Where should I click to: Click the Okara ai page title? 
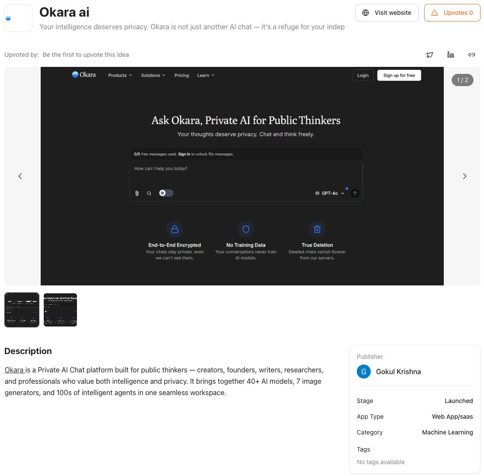coord(64,12)
